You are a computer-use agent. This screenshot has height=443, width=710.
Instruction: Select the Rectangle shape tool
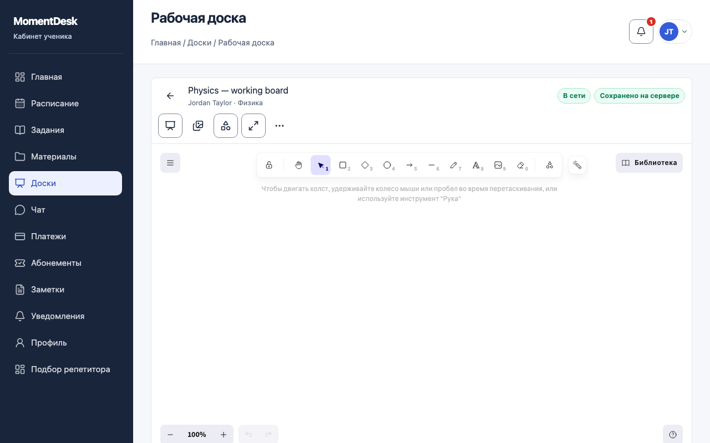[x=343, y=165]
